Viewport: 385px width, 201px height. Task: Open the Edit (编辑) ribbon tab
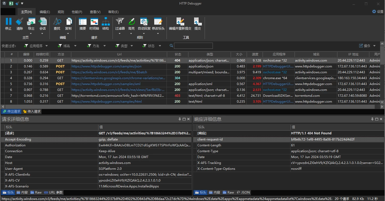45,12
